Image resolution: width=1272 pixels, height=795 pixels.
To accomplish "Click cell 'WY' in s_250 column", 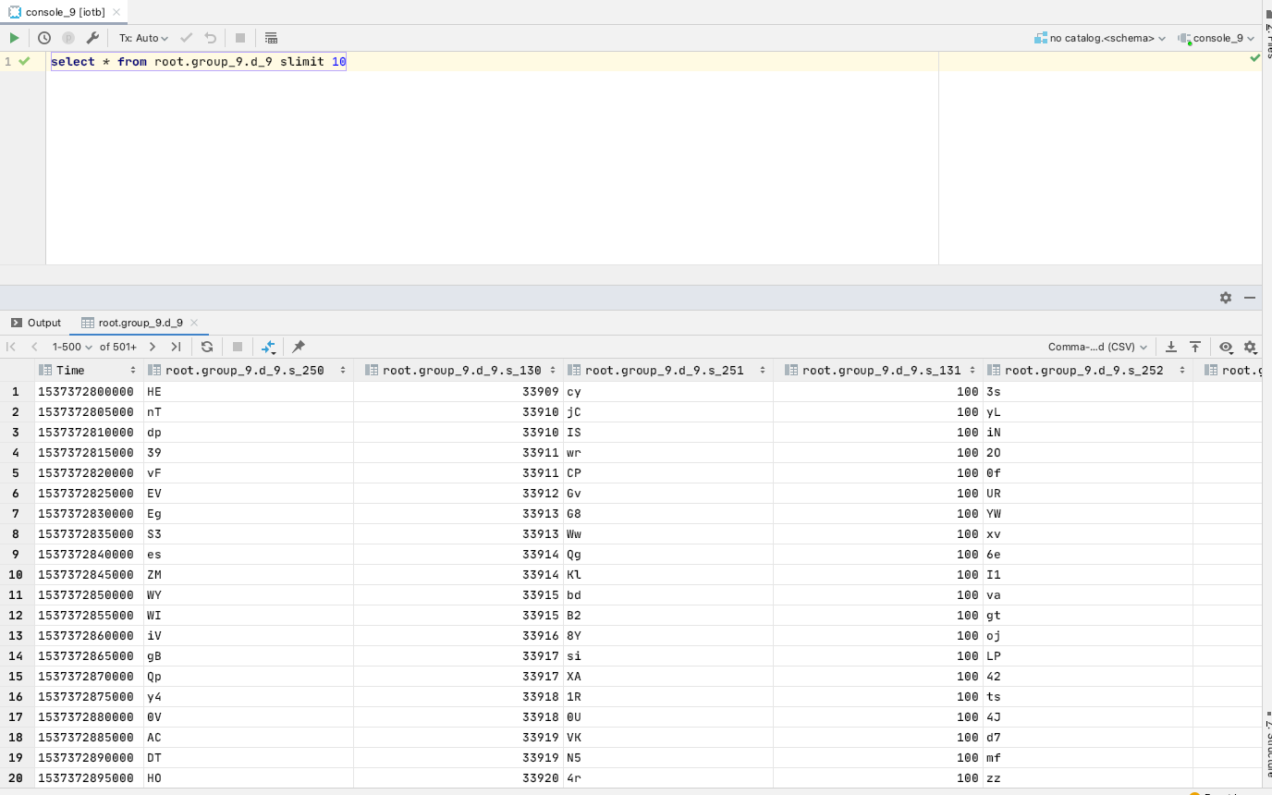I will (249, 595).
